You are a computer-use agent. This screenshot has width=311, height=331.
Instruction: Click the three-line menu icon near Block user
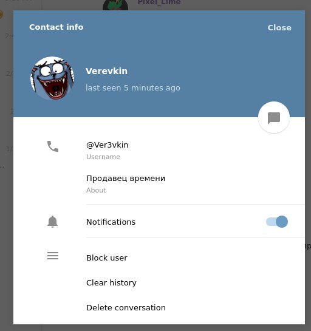pyautogui.click(x=53, y=256)
